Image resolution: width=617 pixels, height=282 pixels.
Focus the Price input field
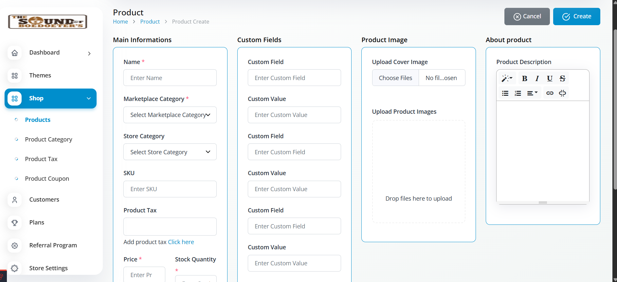point(144,274)
